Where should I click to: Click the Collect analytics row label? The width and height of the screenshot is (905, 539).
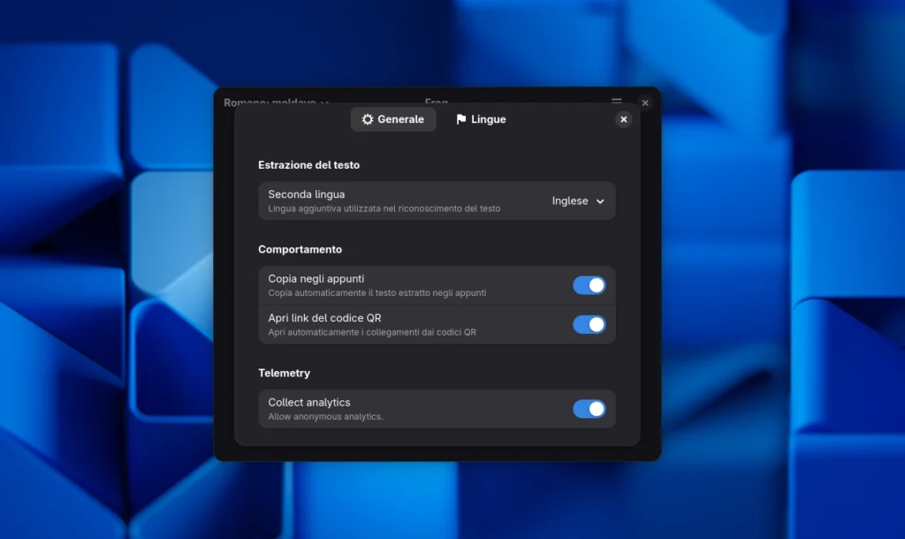coord(309,402)
